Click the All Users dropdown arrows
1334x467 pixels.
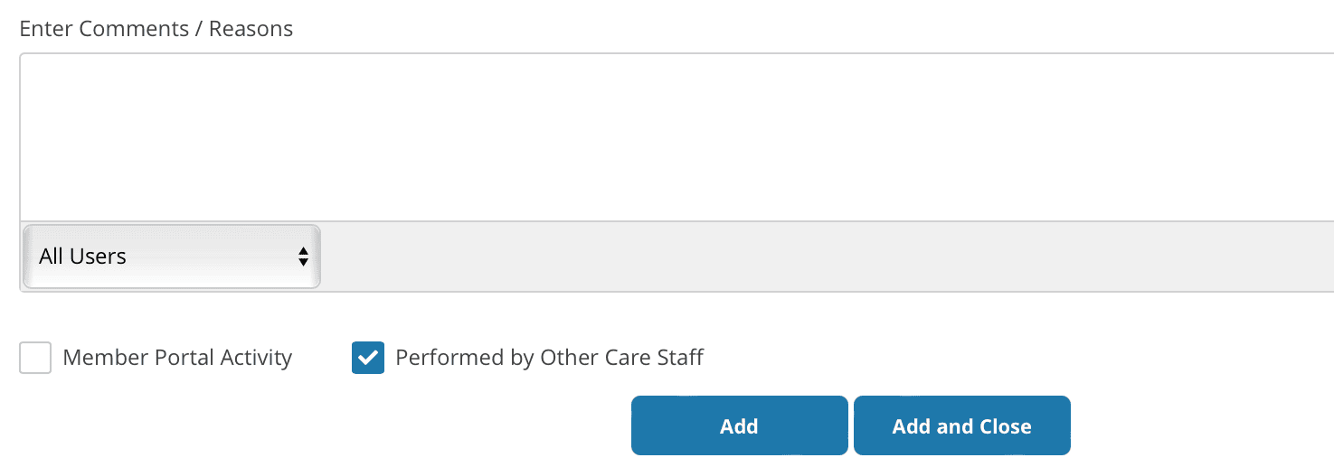[x=303, y=257]
